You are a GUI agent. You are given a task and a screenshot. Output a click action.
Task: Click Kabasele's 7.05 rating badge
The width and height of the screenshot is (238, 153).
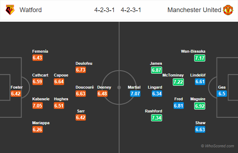(37, 106)
